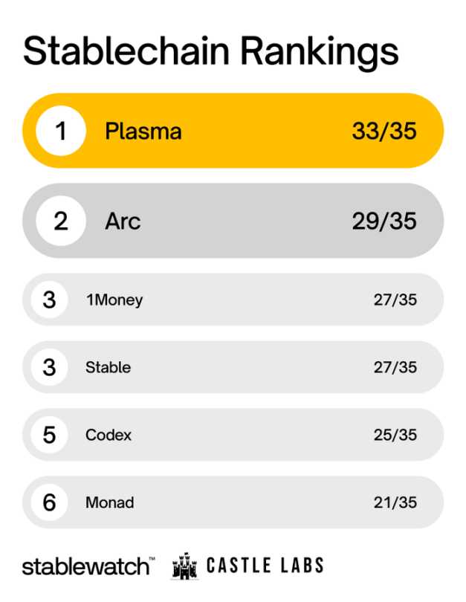Click the rank 5 circle badge
Screen dimensions: 466x602
point(49,435)
